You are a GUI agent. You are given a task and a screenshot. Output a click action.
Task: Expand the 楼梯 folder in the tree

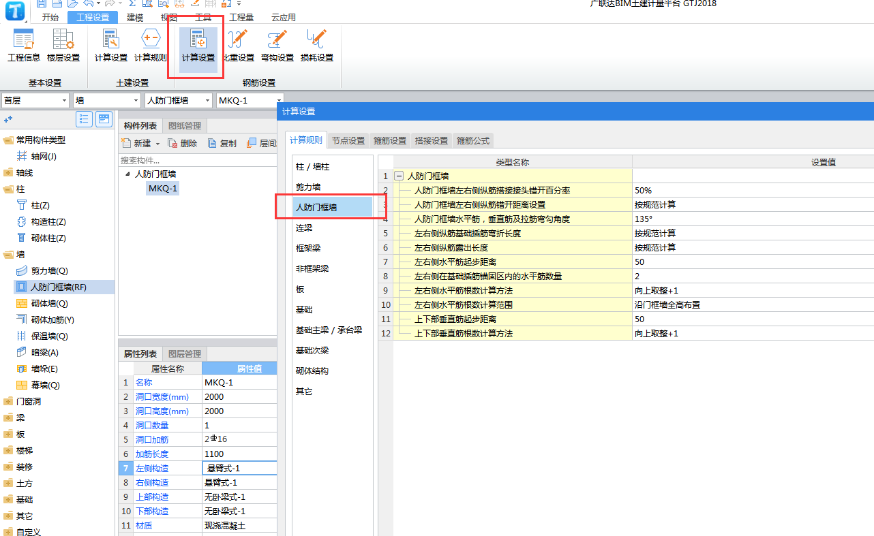click(7, 451)
